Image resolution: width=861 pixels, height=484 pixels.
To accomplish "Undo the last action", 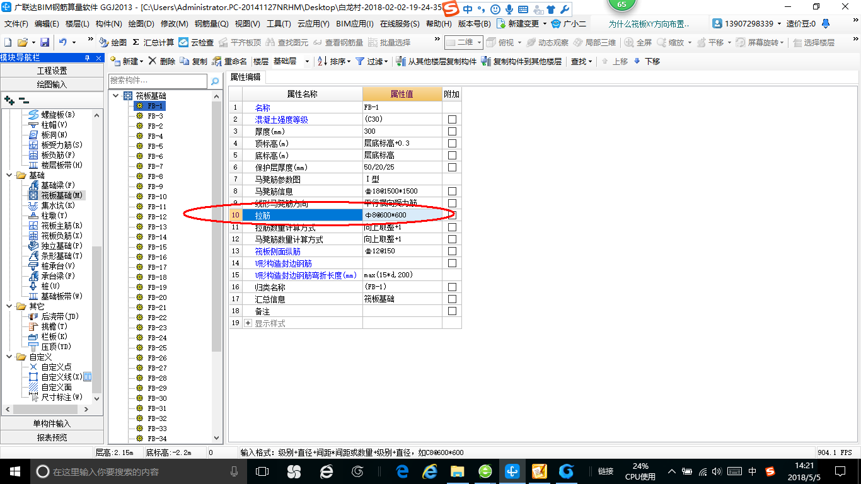I will (63, 42).
